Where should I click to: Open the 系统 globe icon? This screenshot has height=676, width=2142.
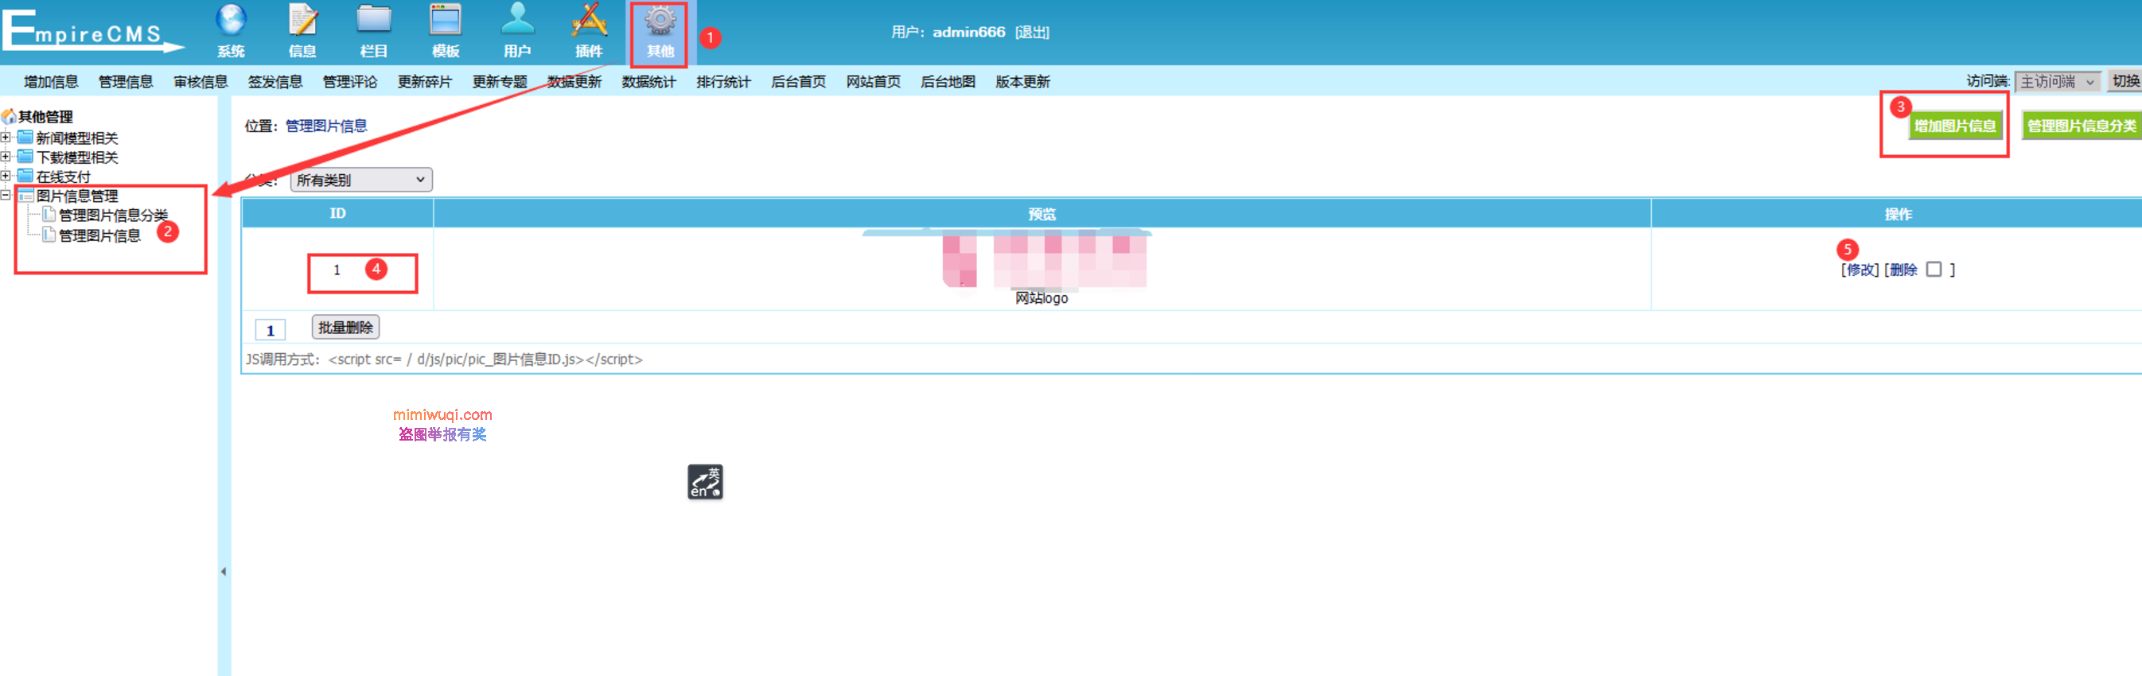click(x=232, y=20)
